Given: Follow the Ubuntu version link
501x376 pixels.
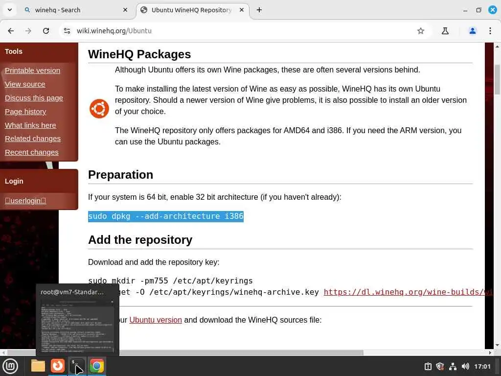Looking at the screenshot, I should pyautogui.click(x=156, y=320).
